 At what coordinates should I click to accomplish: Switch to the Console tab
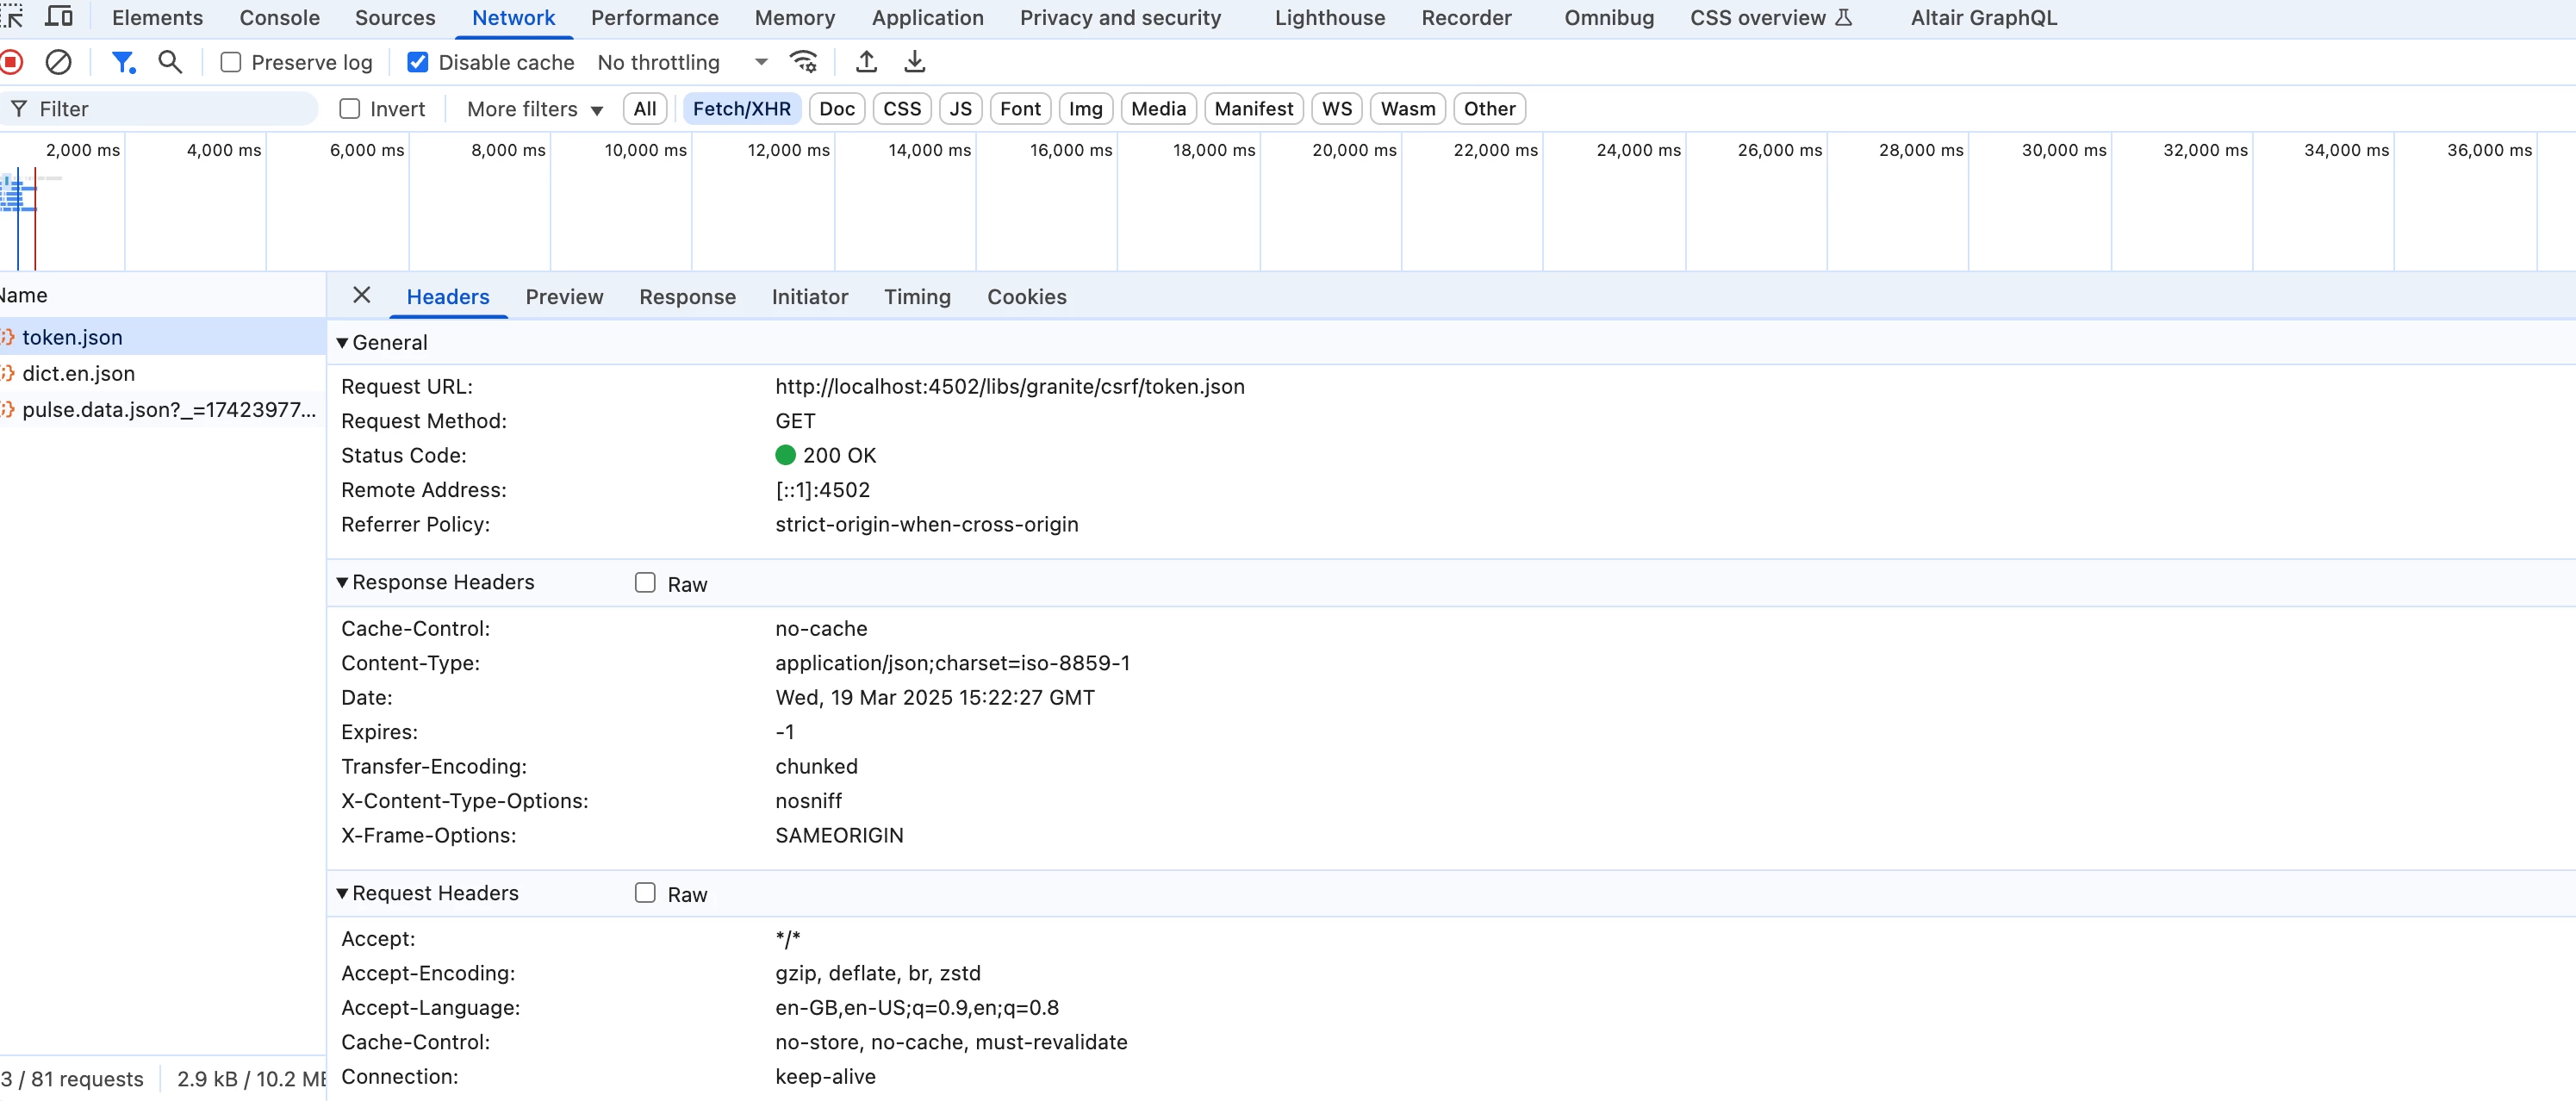(279, 18)
